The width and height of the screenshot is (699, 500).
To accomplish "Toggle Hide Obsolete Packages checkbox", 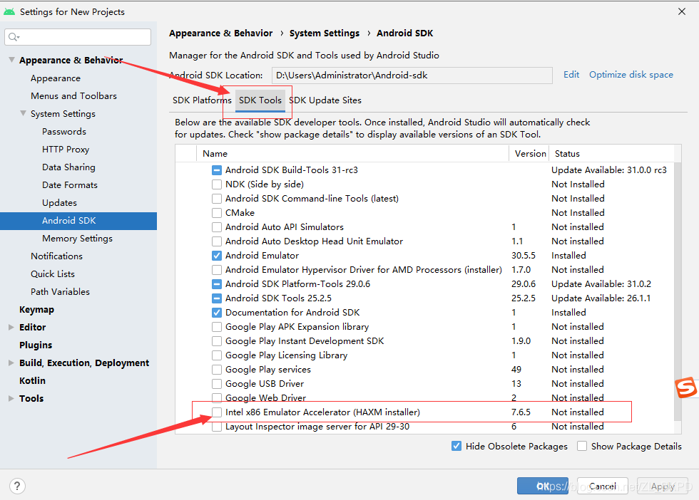I will click(x=456, y=446).
